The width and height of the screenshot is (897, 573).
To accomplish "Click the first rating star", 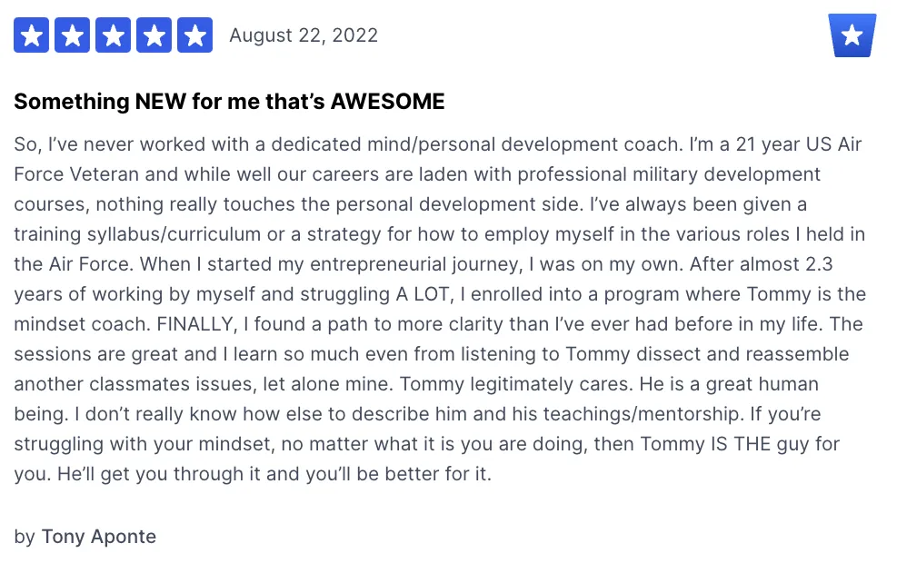I will [x=32, y=35].
